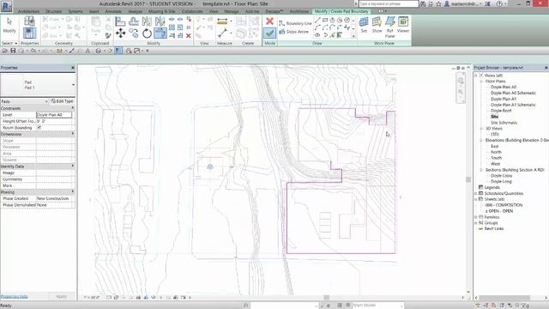Expand the Groups tree node
This screenshot has height=309, width=549.
(476, 223)
